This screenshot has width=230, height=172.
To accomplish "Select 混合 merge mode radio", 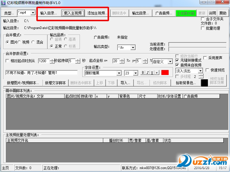I will [x=38, y=42].
